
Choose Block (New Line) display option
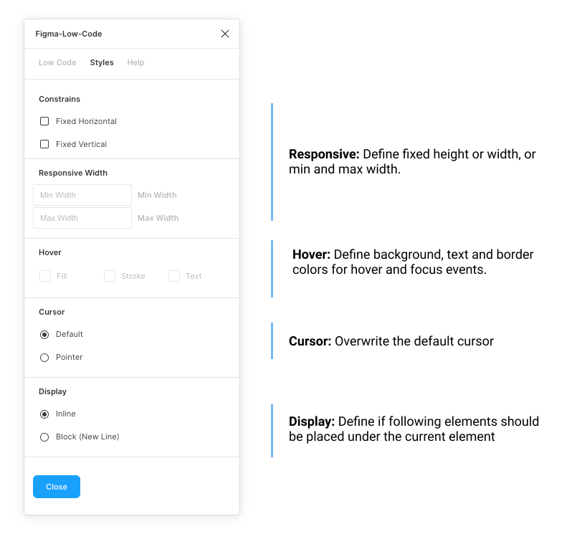(44, 437)
